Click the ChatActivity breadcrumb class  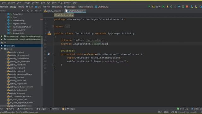click(102, 7)
